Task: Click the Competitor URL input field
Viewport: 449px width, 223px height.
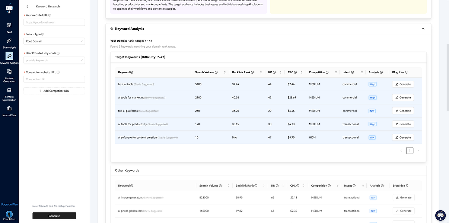Action: click(54, 79)
